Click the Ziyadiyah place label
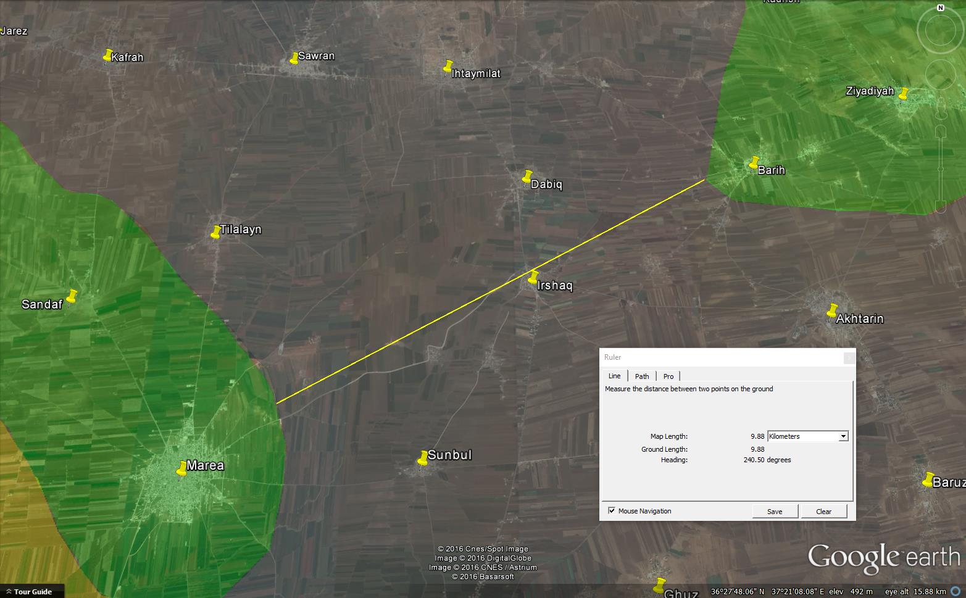This screenshot has height=598, width=966. 870,91
